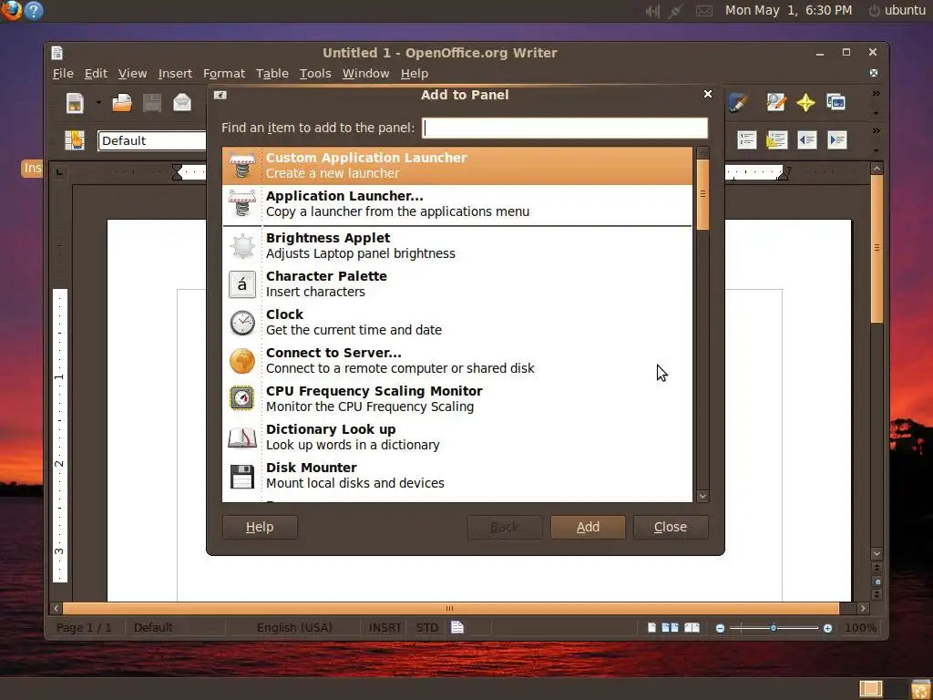The image size is (933, 700).
Task: Click the zoom out minus button
Action: 720,628
